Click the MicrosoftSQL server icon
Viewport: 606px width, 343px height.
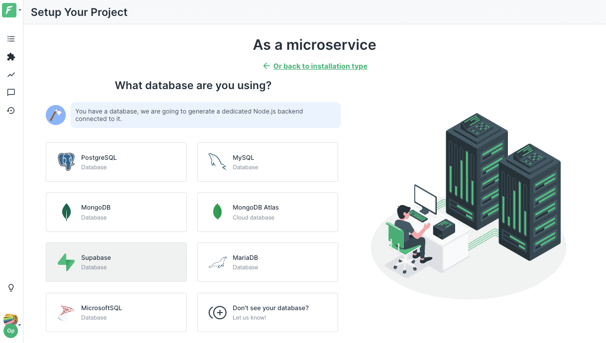click(66, 313)
